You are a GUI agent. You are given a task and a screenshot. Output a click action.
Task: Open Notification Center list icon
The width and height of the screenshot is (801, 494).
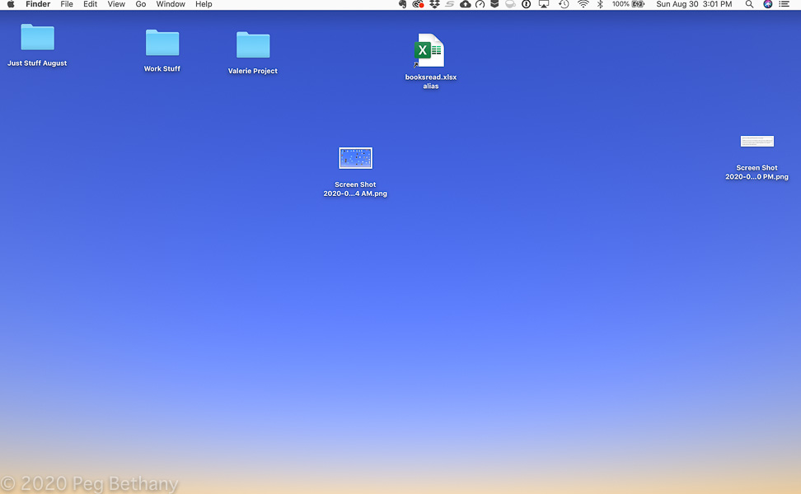(x=785, y=4)
